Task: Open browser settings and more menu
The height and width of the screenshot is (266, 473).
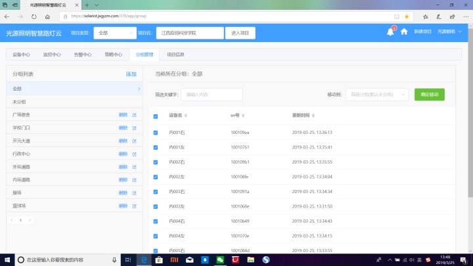Action: click(466, 16)
